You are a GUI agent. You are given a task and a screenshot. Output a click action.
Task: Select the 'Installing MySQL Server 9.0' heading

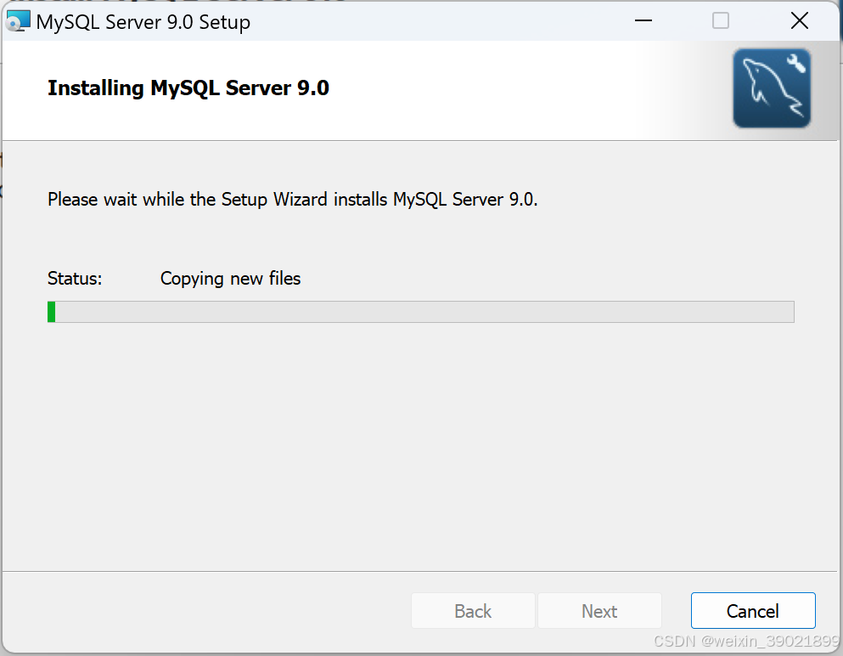coord(188,88)
